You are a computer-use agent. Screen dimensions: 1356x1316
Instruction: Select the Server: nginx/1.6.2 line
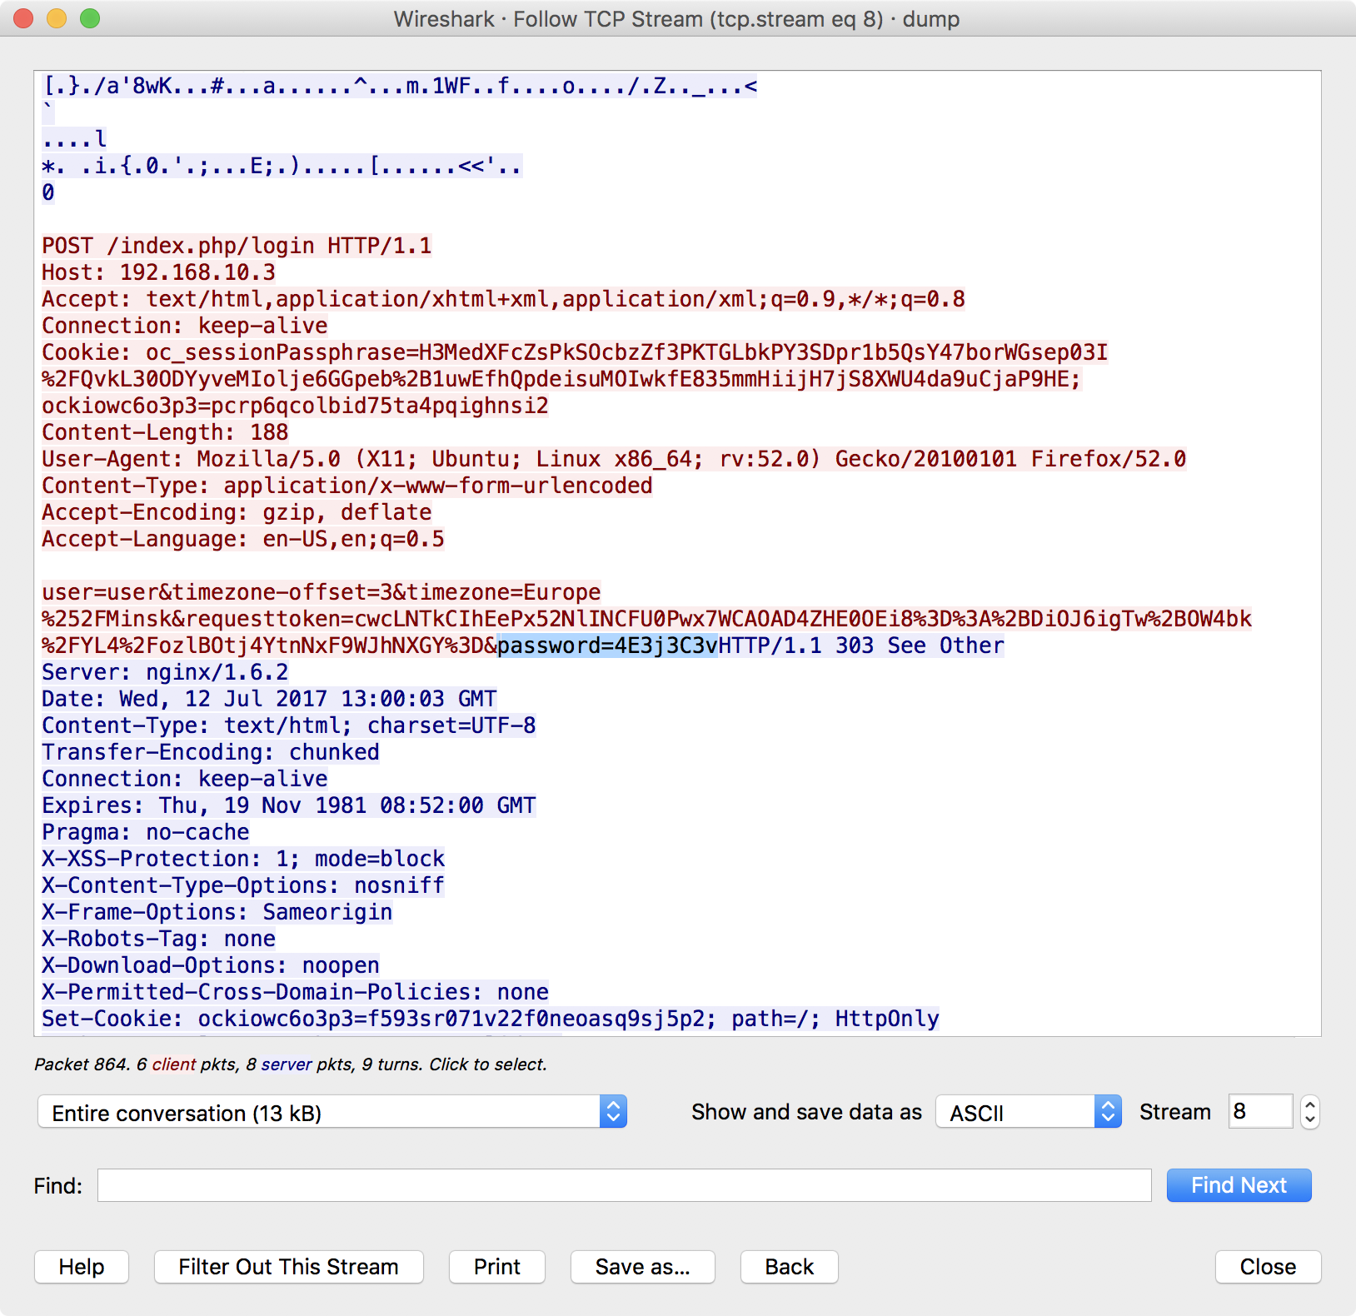(x=165, y=672)
